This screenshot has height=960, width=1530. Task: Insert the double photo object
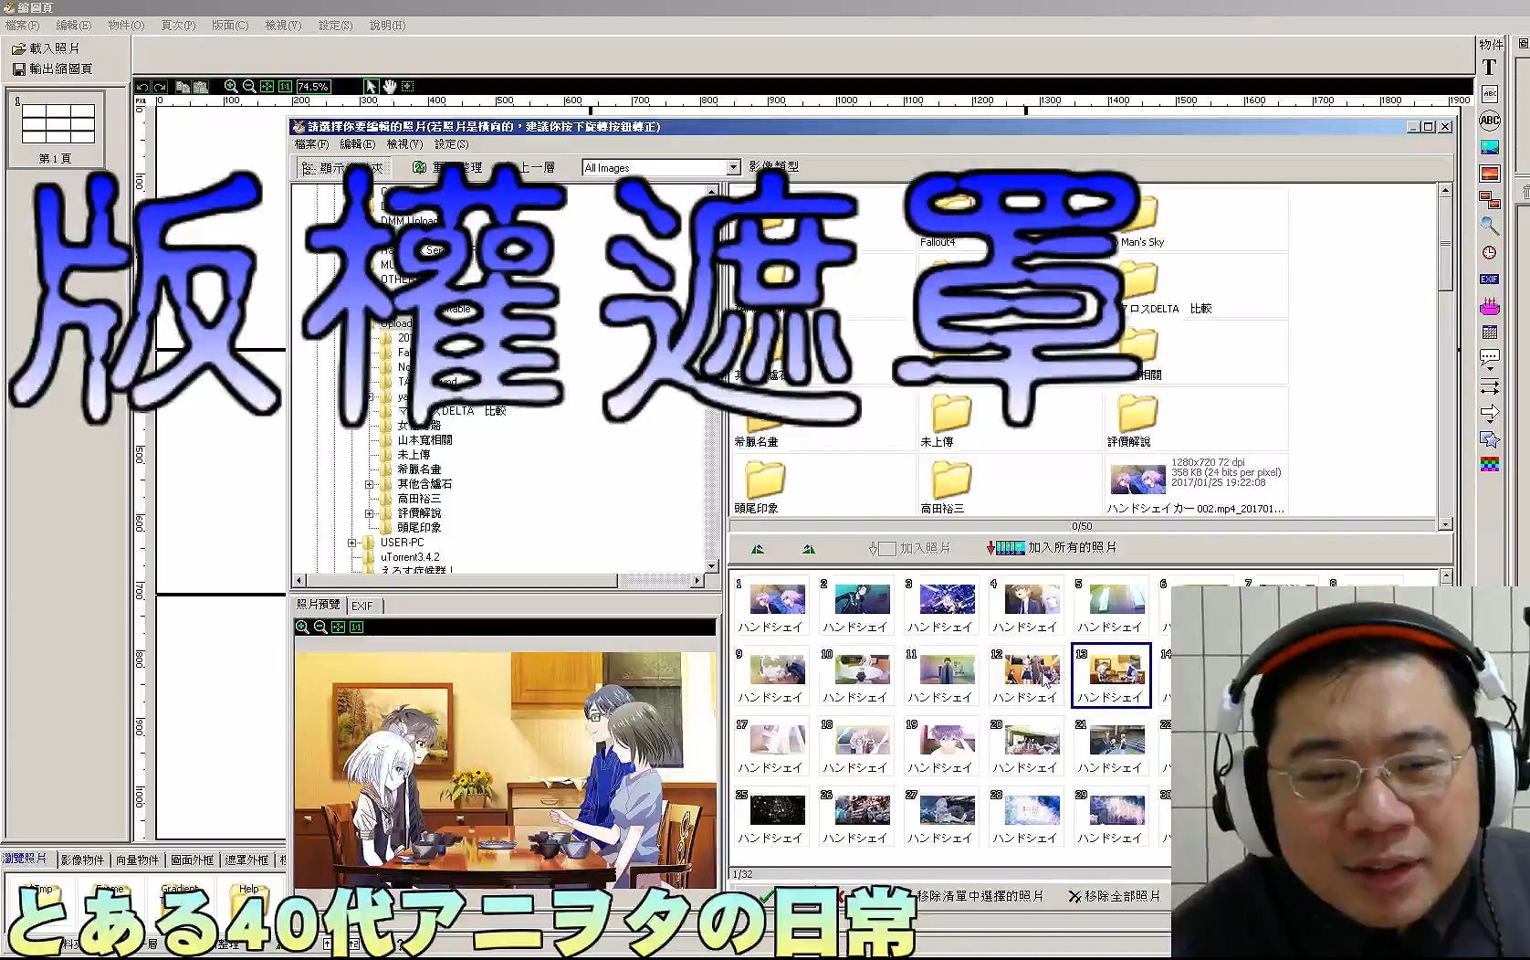(1490, 199)
